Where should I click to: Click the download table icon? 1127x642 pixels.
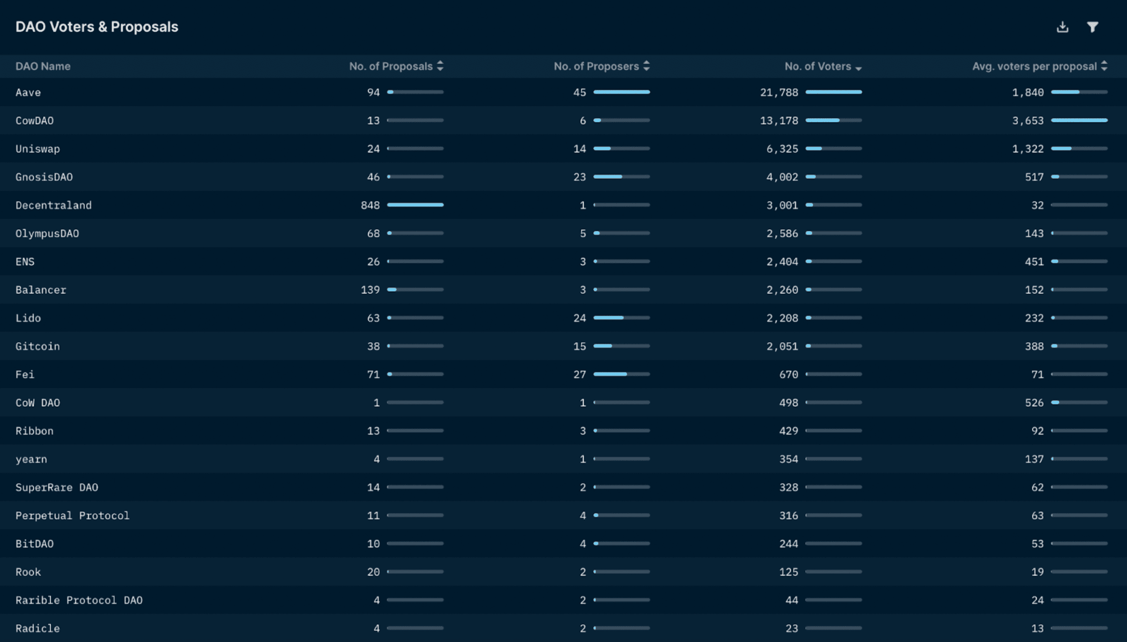click(1062, 27)
